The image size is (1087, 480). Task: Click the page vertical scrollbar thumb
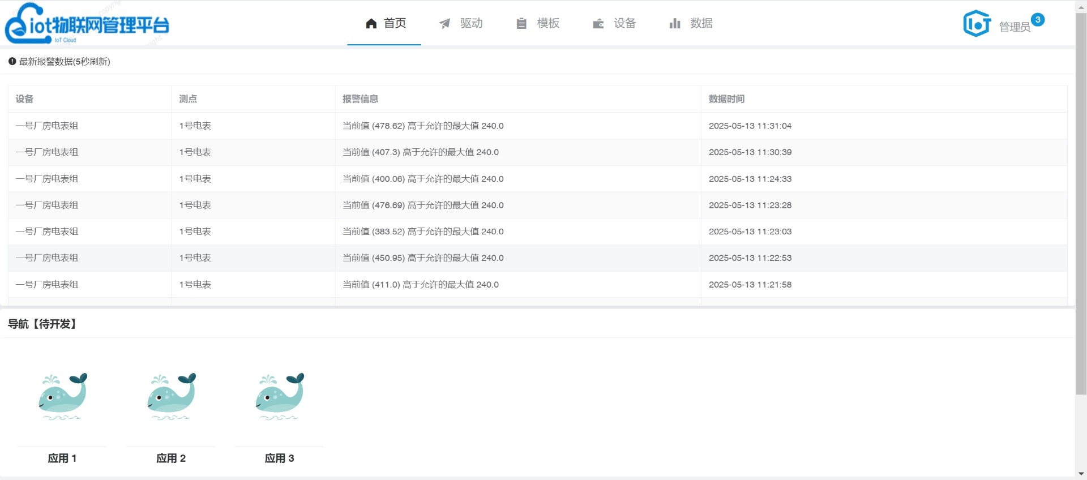click(1081, 204)
